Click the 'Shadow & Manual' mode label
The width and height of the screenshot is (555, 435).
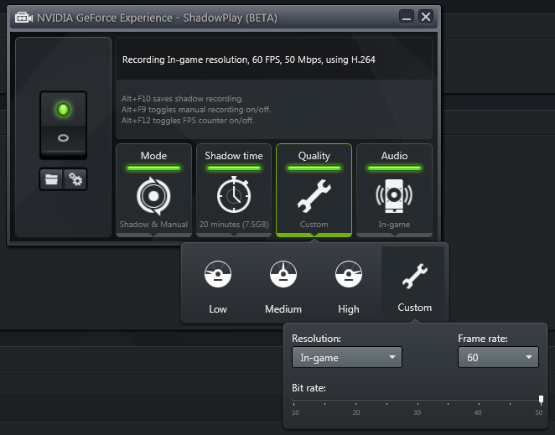[153, 225]
